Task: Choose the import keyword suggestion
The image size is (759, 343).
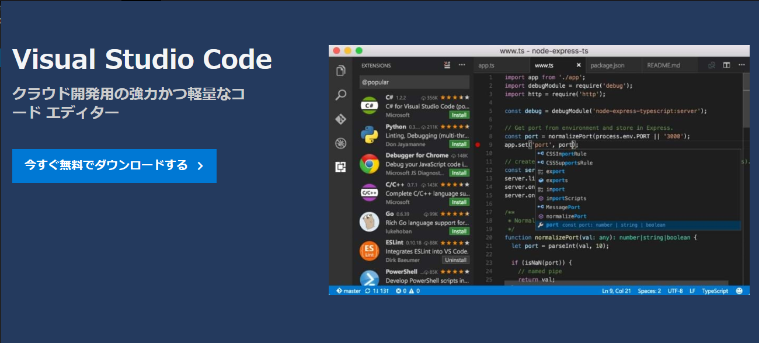Action: click(638, 189)
